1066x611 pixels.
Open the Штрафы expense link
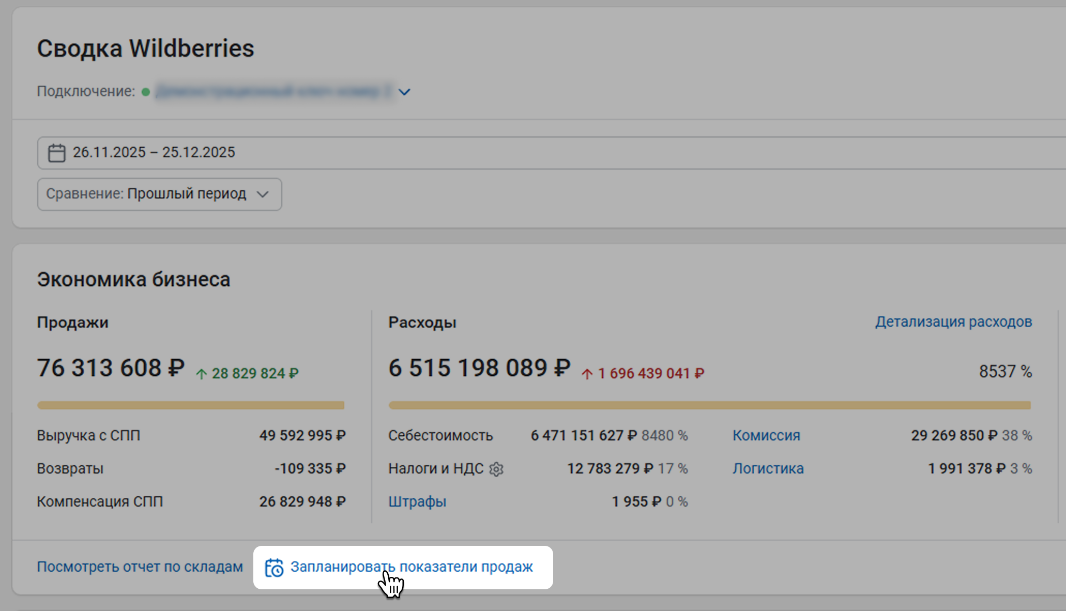click(x=417, y=501)
